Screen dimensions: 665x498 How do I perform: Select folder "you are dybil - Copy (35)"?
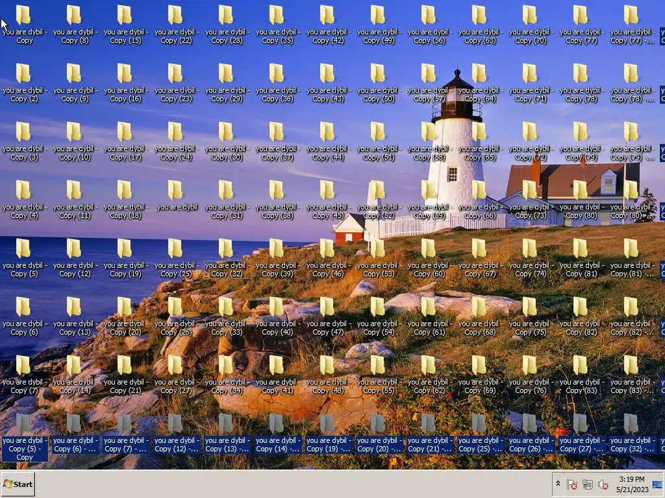(277, 25)
